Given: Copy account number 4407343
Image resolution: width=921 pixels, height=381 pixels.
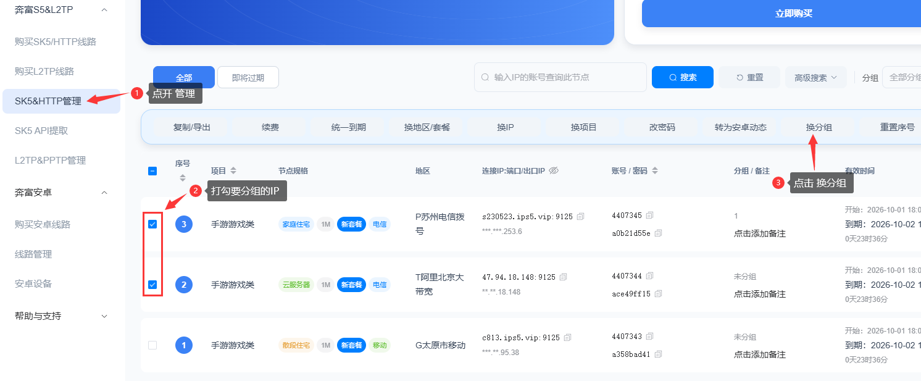Looking at the screenshot, I should point(649,337).
